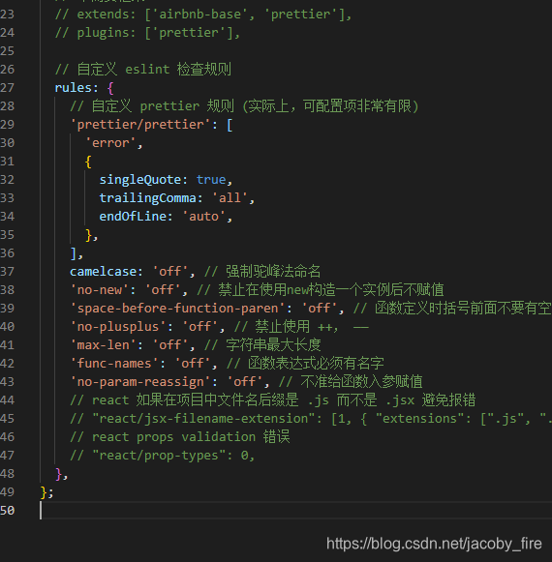The height and width of the screenshot is (562, 552).
Task: Click the '自定义 eslint 检查规则' comment
Action: [143, 70]
